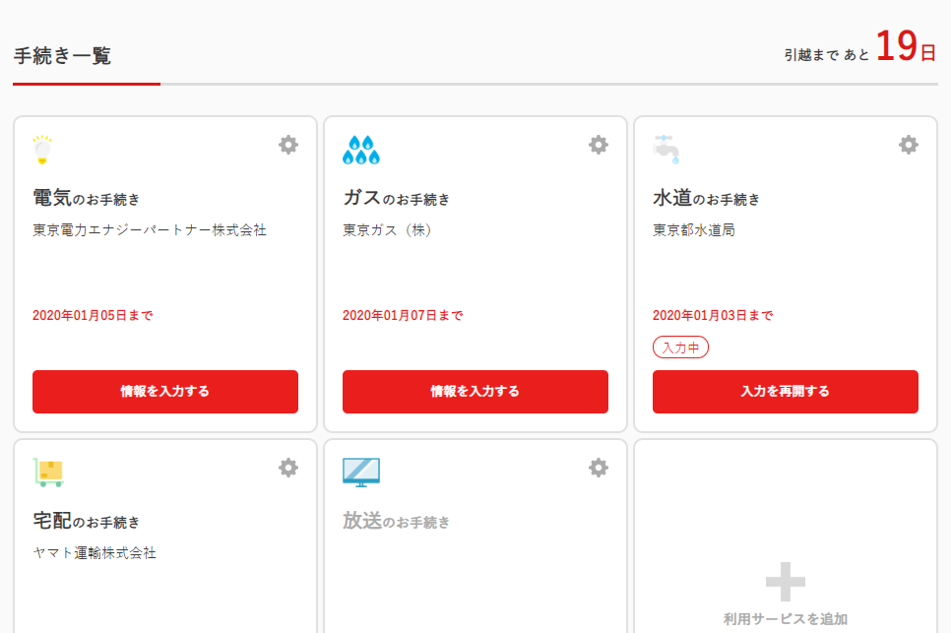
Task: Click 放送のお手続き title
Action: [396, 520]
